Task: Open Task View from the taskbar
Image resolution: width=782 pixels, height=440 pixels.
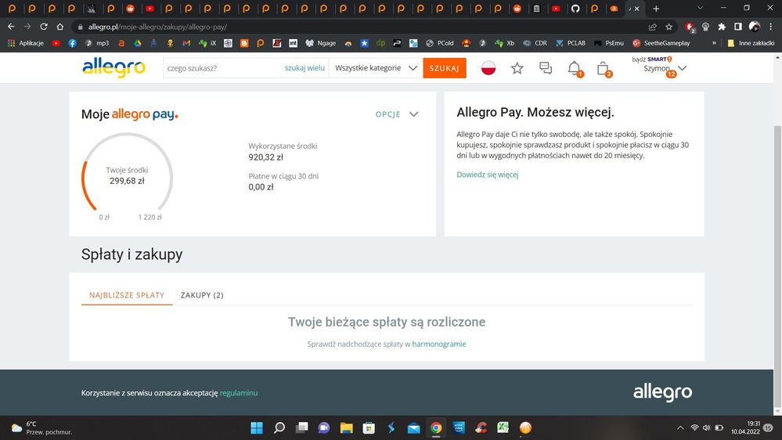Action: pos(301,427)
